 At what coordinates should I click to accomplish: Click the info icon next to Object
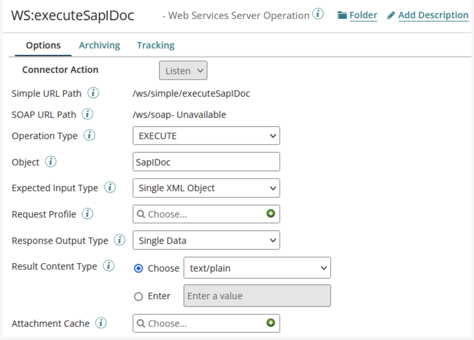click(x=50, y=162)
